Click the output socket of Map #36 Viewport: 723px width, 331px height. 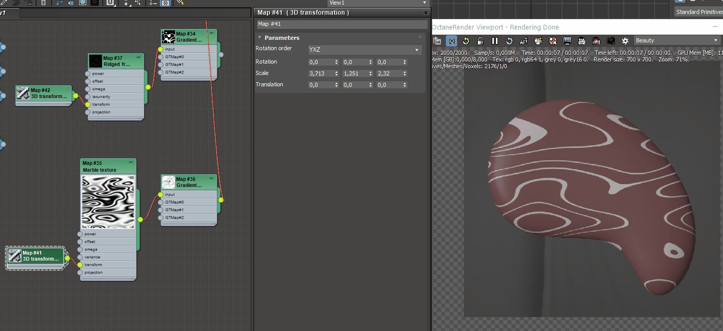click(221, 200)
